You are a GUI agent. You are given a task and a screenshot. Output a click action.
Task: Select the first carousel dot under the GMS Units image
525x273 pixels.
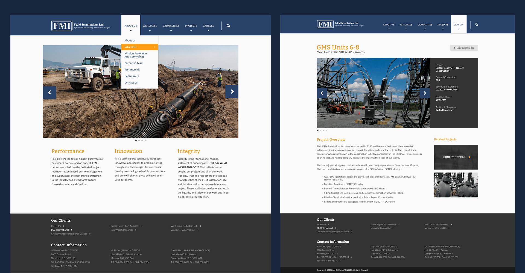[x=318, y=130]
